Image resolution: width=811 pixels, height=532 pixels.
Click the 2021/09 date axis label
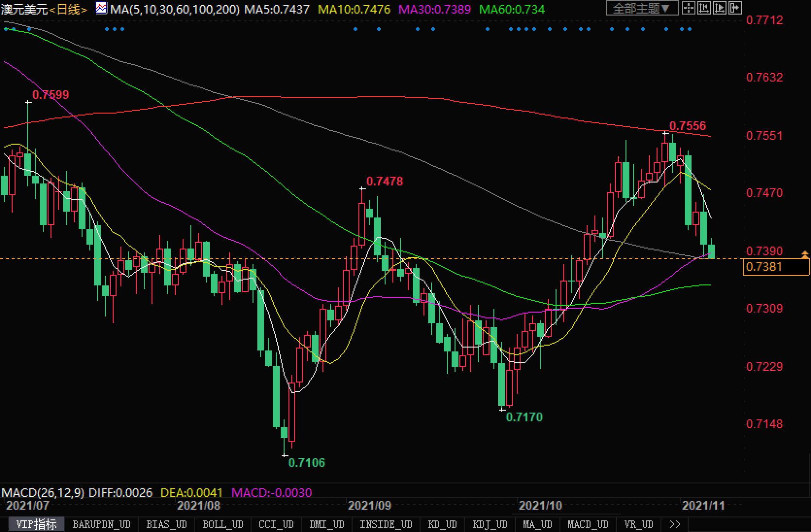click(x=369, y=506)
